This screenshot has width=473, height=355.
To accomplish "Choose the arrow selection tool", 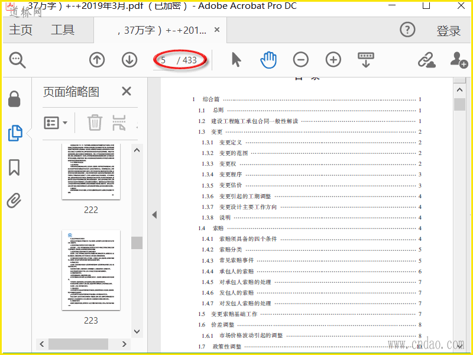I will 236,60.
